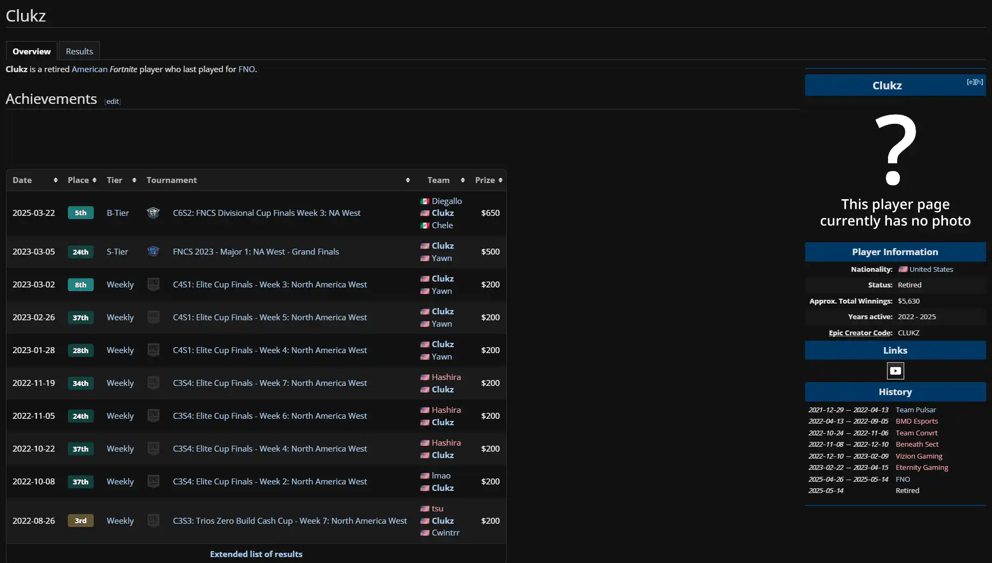
Task: Edit the Achievements section
Action: coord(113,102)
